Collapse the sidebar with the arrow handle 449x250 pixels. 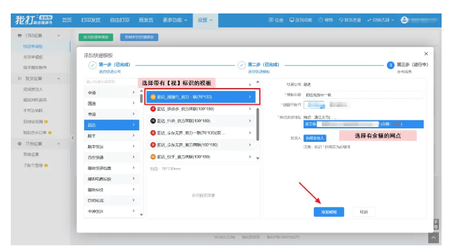click(x=73, y=138)
